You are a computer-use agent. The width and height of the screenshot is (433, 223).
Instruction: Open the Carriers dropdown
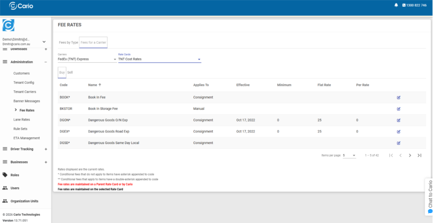pos(87,60)
